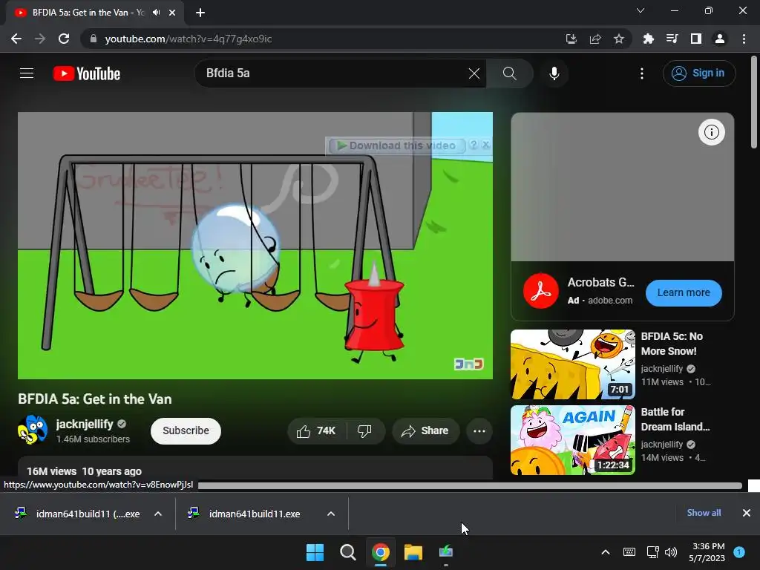Close the downloads bar
760x570 pixels.
click(x=747, y=513)
